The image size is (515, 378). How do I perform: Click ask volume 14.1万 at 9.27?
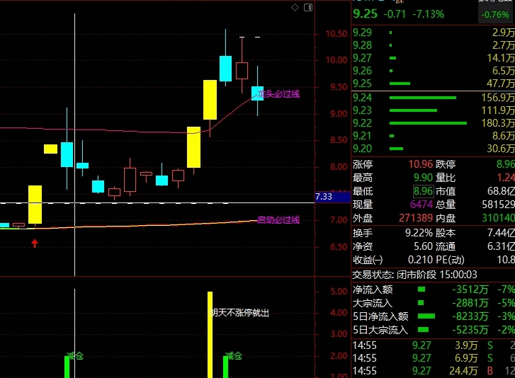tap(501, 58)
